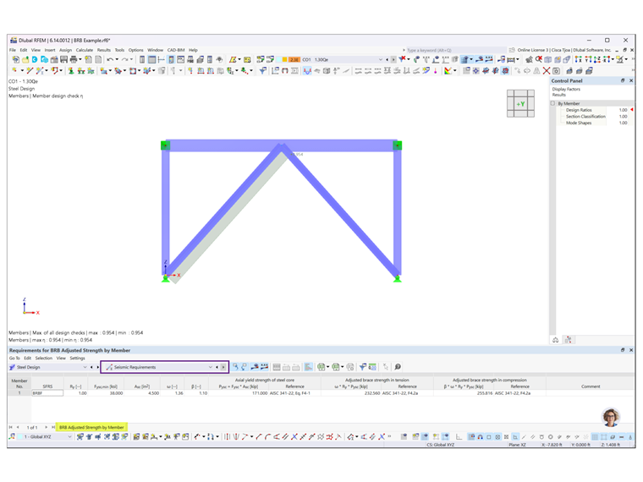Image resolution: width=643 pixels, height=482 pixels.
Task: Click the user avatar photo
Action: [x=611, y=417]
